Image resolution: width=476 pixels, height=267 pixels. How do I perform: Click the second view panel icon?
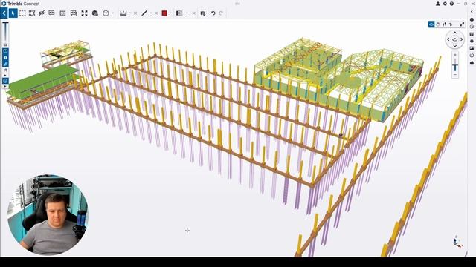click(x=62, y=13)
